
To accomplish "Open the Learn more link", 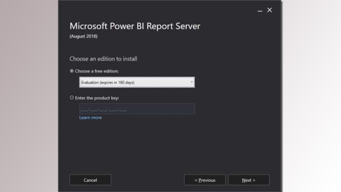I will 91,117.
